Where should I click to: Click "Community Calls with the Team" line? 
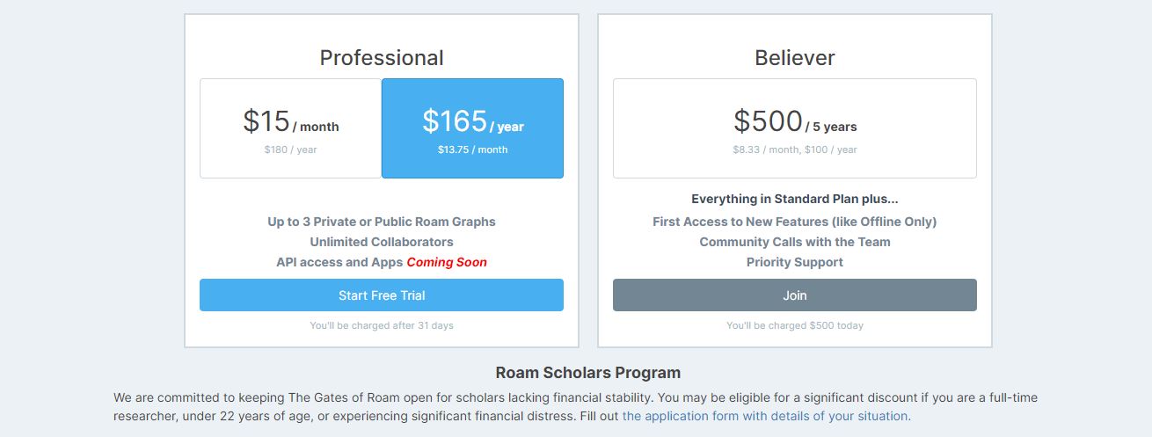pos(794,242)
